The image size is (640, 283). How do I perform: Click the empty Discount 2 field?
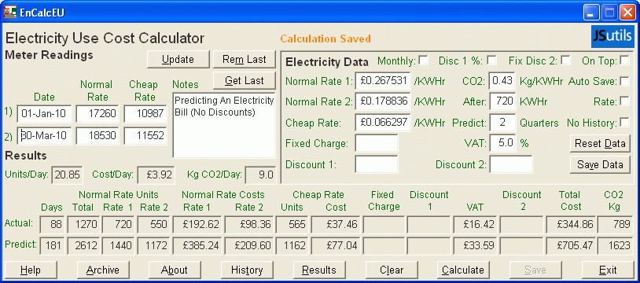[x=511, y=164]
